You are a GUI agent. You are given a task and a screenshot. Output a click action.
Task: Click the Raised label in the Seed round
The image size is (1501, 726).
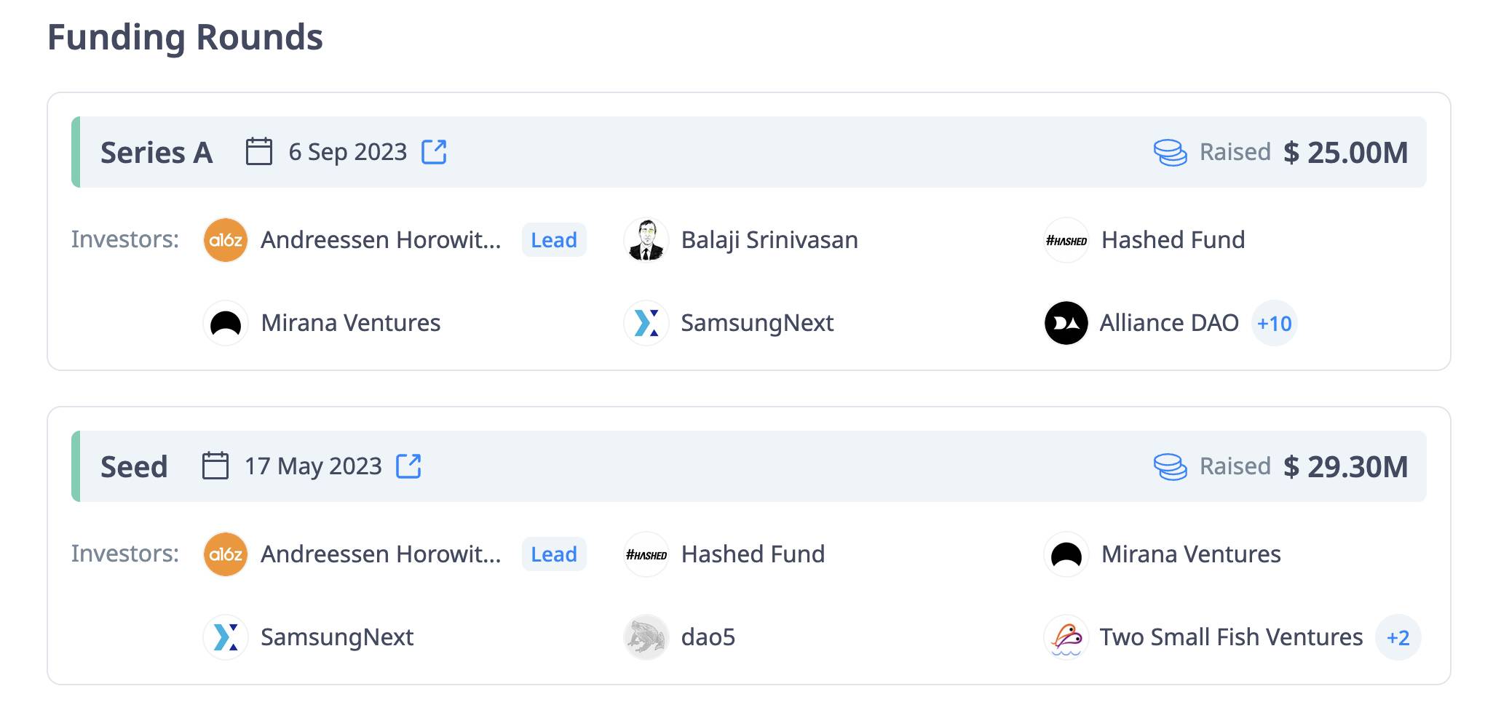point(1235,466)
